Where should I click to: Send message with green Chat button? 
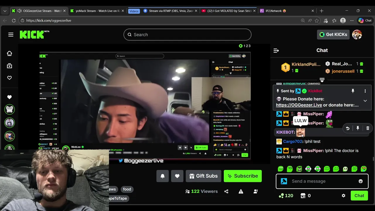click(x=359, y=196)
